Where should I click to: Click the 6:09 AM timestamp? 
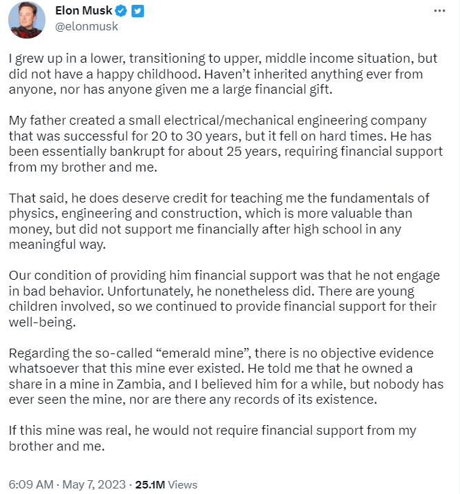[30, 484]
